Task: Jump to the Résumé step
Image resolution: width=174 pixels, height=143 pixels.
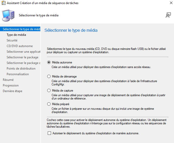Action: coord(8,80)
